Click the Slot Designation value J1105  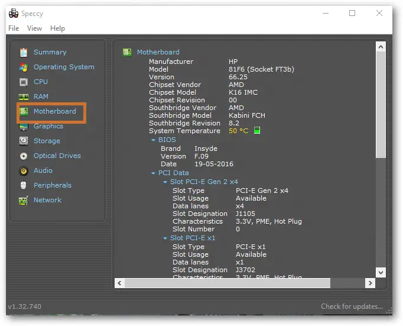(245, 214)
